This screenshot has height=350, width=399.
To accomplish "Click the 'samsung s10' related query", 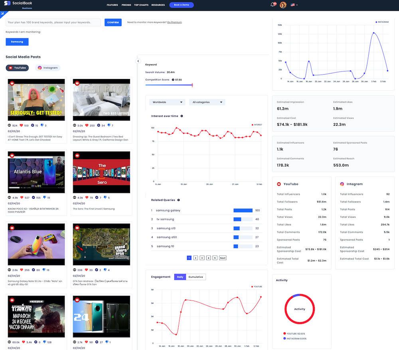I will [x=166, y=228].
